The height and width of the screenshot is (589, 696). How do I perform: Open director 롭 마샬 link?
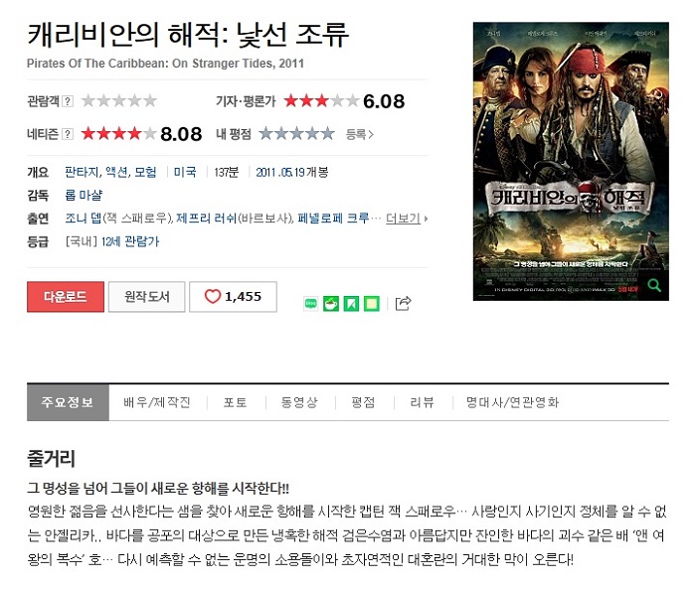tap(84, 195)
